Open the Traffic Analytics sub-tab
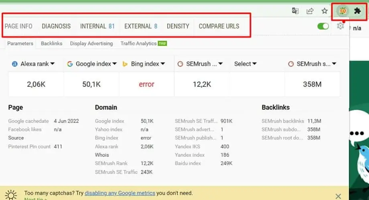The height and width of the screenshot is (200, 369). coord(144,44)
